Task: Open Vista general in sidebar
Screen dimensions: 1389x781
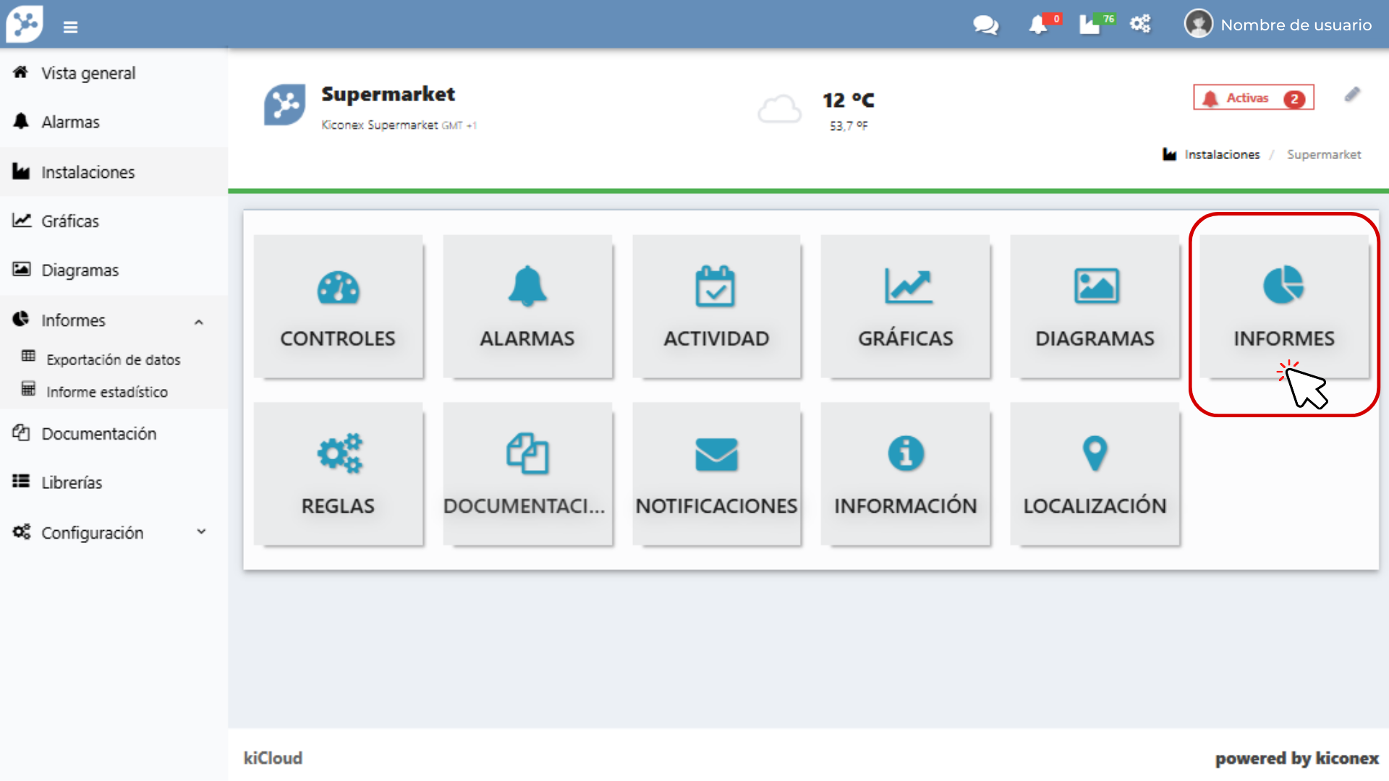Action: tap(88, 73)
